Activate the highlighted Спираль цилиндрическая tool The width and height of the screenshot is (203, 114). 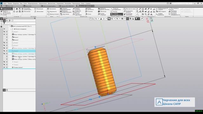pos(116,14)
